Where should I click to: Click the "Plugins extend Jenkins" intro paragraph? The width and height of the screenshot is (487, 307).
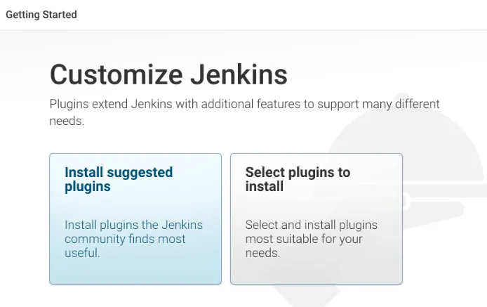tap(244, 112)
